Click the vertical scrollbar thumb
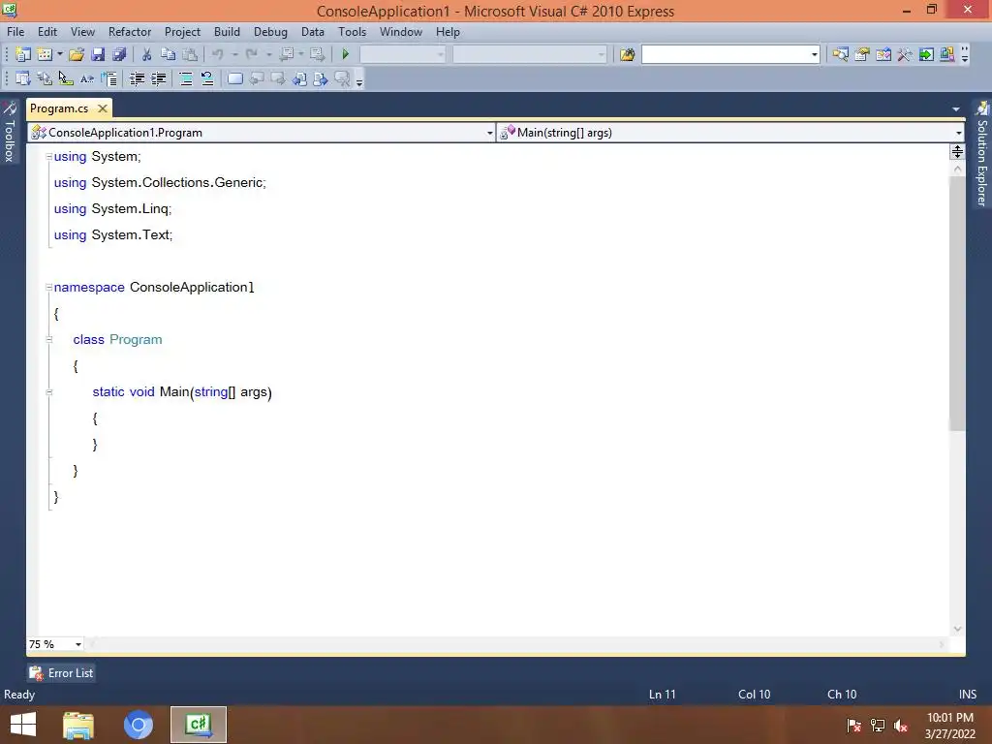Image resolution: width=992 pixels, height=744 pixels. point(957,303)
